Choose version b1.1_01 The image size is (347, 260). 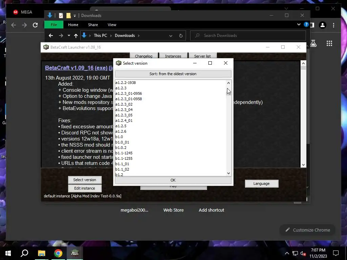(170, 164)
